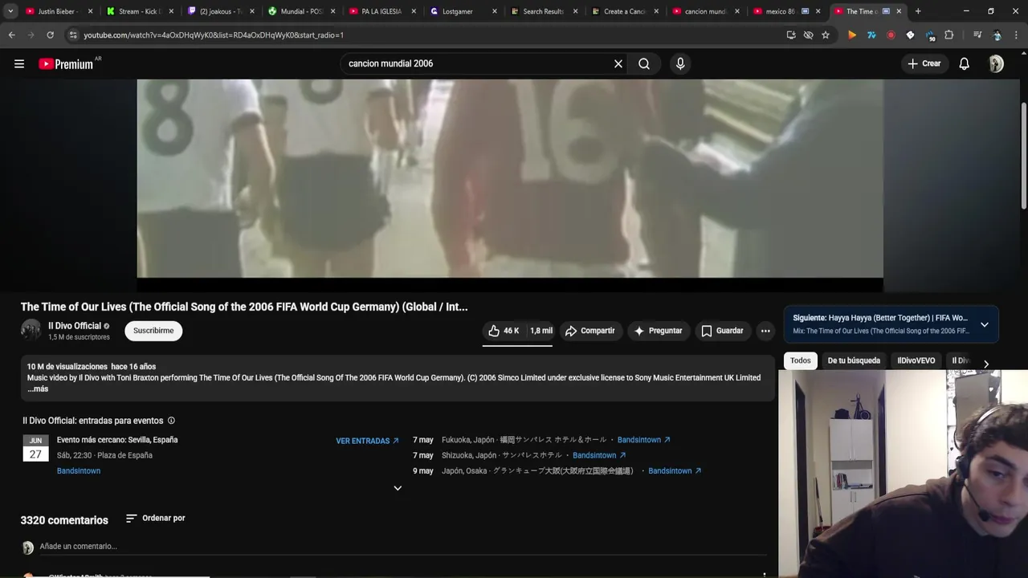This screenshot has height=578, width=1028.
Task: Click Il Divo Official channel avatar
Action: (x=31, y=330)
